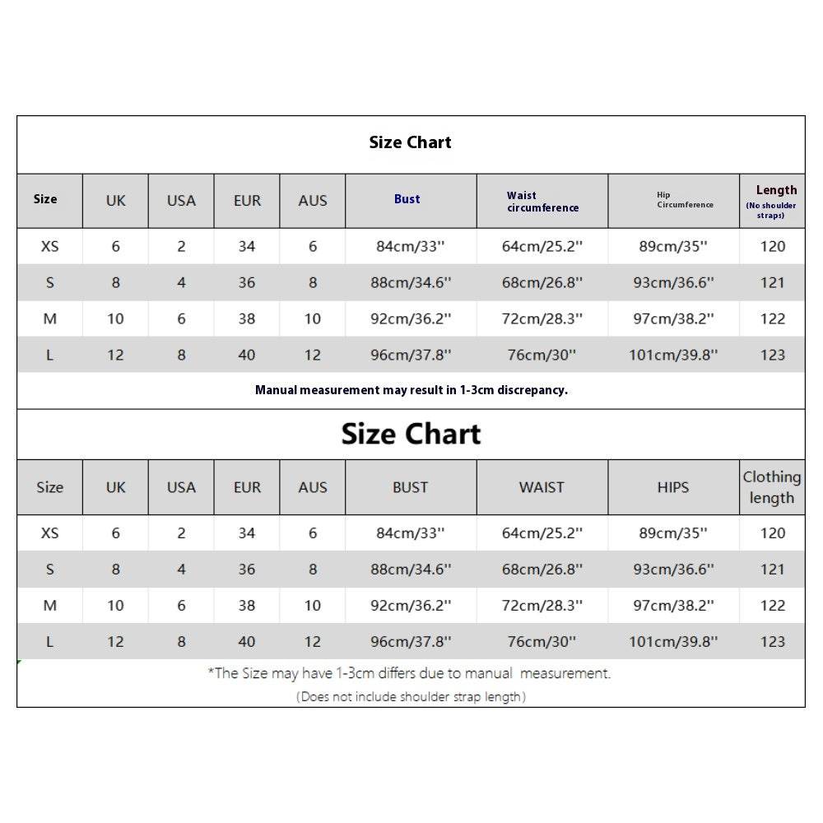This screenshot has height=823, width=823.
Task: Select EUR size 38 in the lower chart
Action: 247,606
